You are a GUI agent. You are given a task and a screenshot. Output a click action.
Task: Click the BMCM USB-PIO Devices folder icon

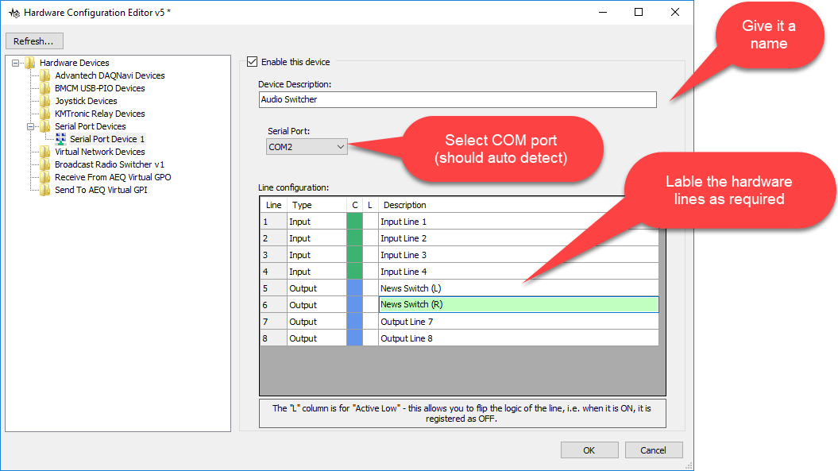(45, 88)
